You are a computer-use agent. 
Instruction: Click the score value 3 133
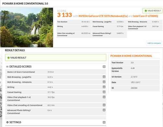pos(65,15)
